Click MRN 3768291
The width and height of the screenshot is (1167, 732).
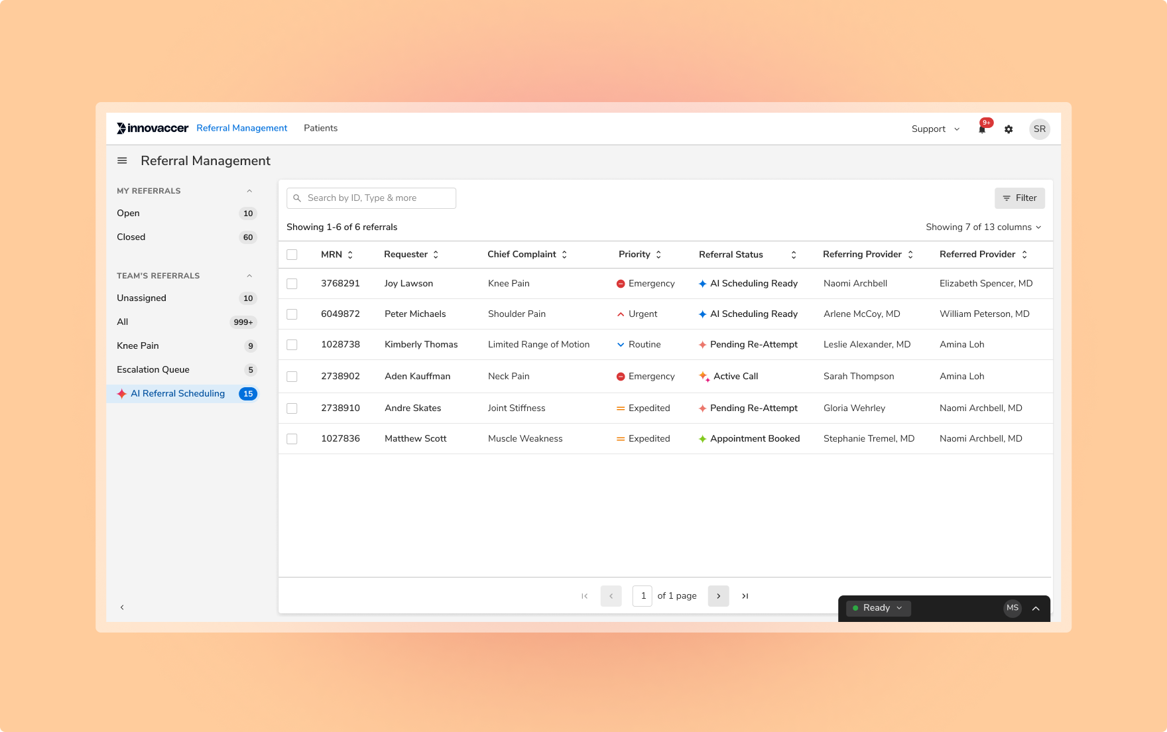coord(340,284)
